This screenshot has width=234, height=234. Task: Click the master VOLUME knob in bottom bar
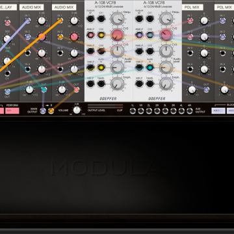pos(77,110)
